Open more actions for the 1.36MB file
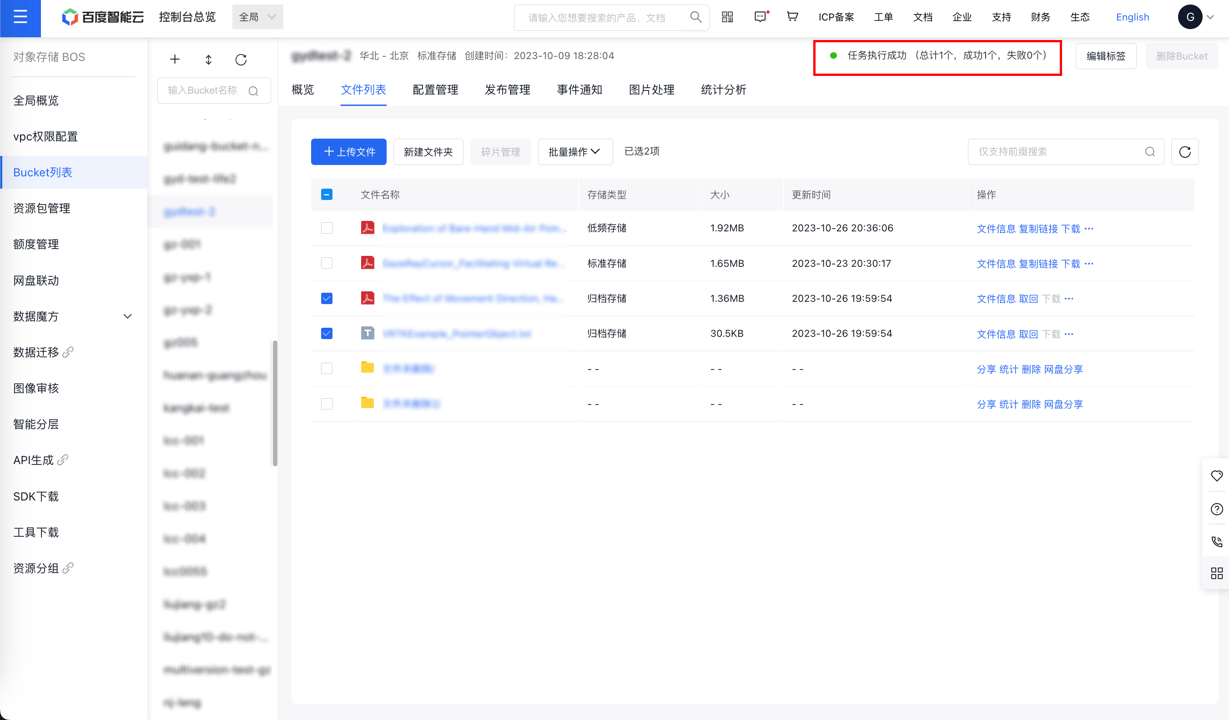The image size is (1229, 720). click(1069, 299)
